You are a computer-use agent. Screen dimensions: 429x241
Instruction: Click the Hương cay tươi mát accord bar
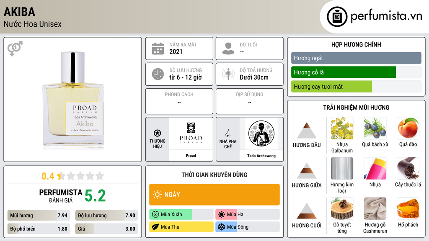356,86
